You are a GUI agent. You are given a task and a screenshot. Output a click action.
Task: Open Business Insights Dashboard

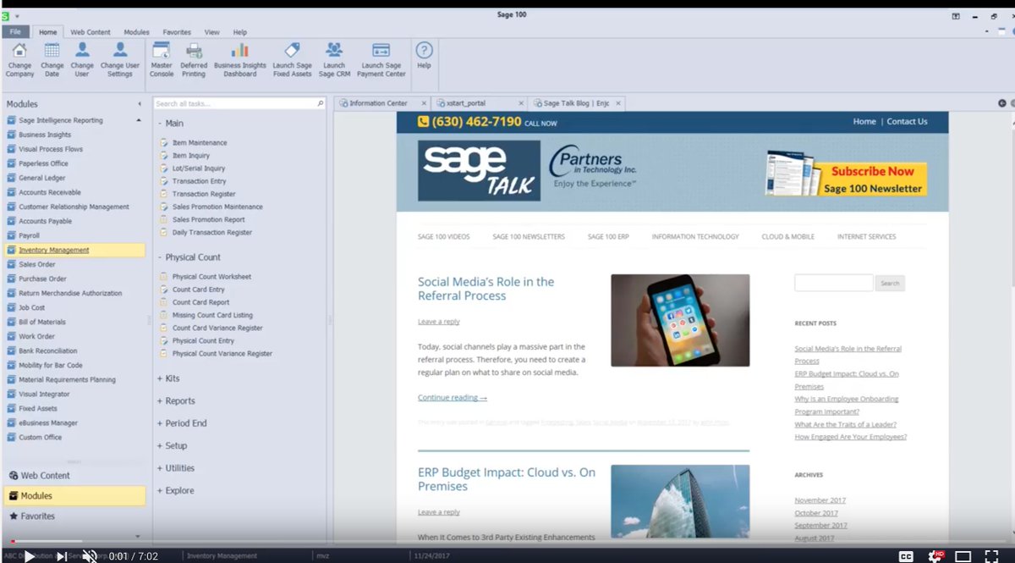(240, 59)
